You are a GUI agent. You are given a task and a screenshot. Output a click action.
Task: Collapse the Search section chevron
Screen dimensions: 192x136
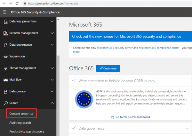point(52,103)
